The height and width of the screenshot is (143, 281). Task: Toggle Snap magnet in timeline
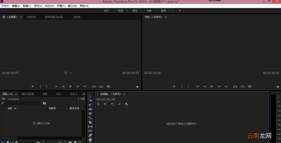pos(105,104)
